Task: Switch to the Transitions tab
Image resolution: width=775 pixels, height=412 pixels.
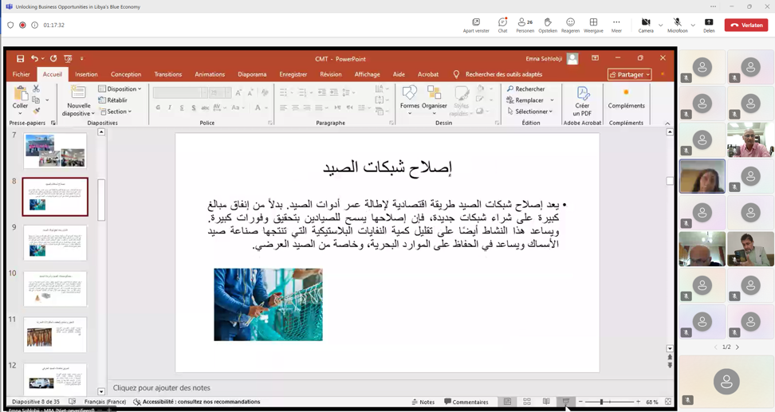Action: (168, 74)
